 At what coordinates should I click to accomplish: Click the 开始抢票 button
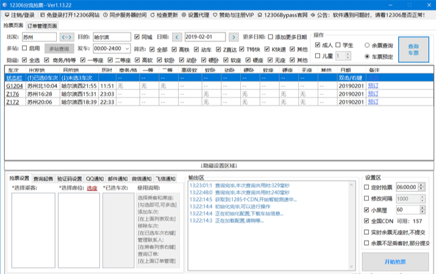pyautogui.click(x=395, y=262)
